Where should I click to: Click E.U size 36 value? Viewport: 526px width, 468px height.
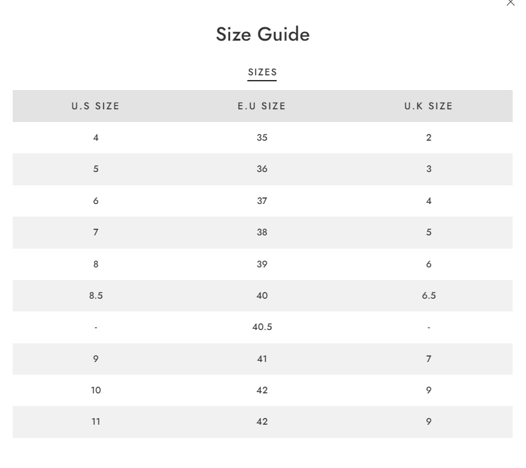(x=262, y=169)
